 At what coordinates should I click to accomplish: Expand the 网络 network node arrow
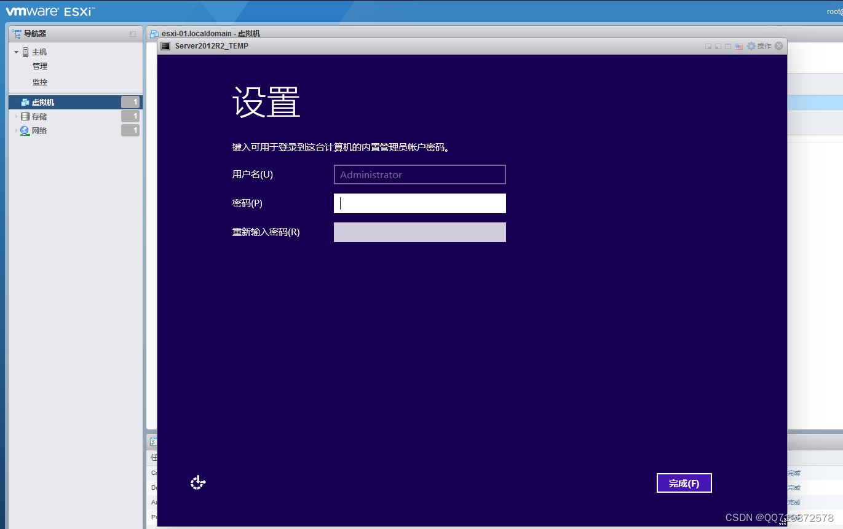pyautogui.click(x=17, y=130)
